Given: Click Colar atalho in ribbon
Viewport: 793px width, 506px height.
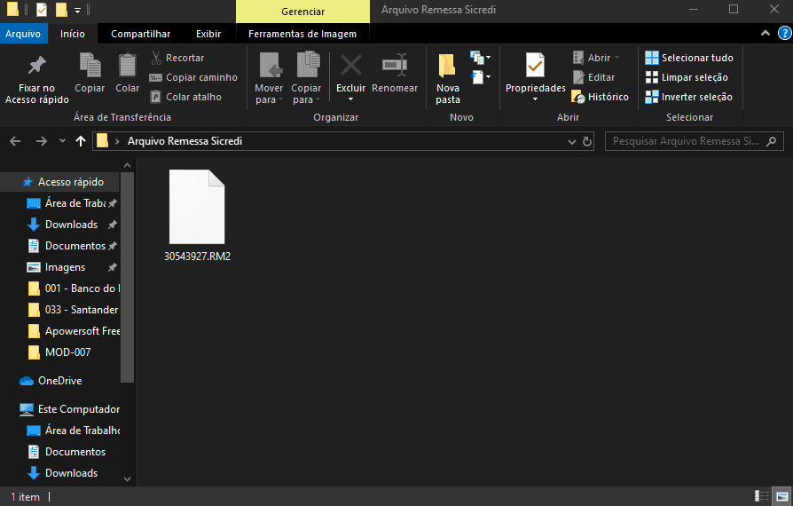Looking at the screenshot, I should click(x=185, y=97).
